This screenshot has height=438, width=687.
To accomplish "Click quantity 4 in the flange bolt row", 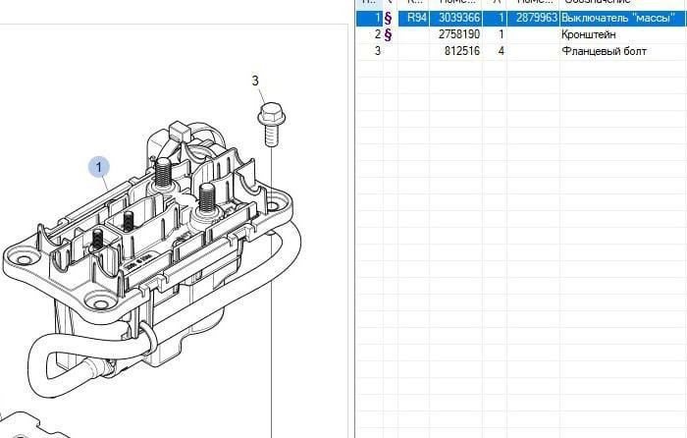I will tap(501, 51).
